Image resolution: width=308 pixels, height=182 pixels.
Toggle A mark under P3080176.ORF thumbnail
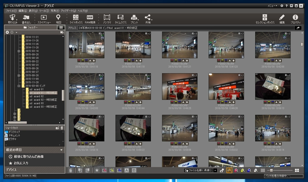point(90,61)
